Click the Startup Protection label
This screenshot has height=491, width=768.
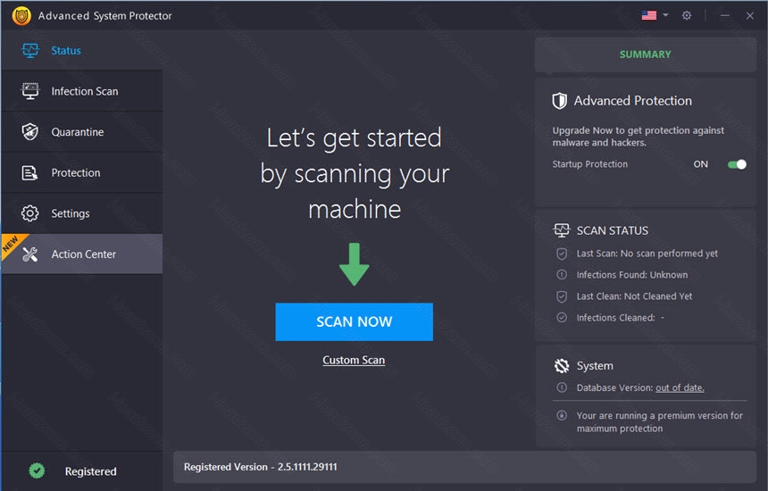point(589,164)
